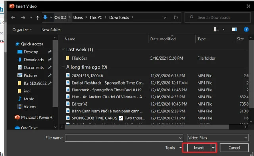Open the view options dropdown arrow
This screenshot has width=254, height=156.
[223, 29]
